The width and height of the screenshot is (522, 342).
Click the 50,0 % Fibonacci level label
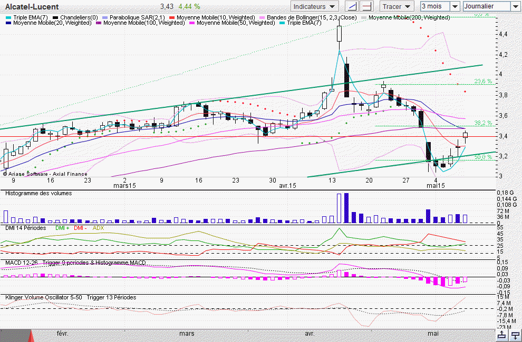pos(483,157)
